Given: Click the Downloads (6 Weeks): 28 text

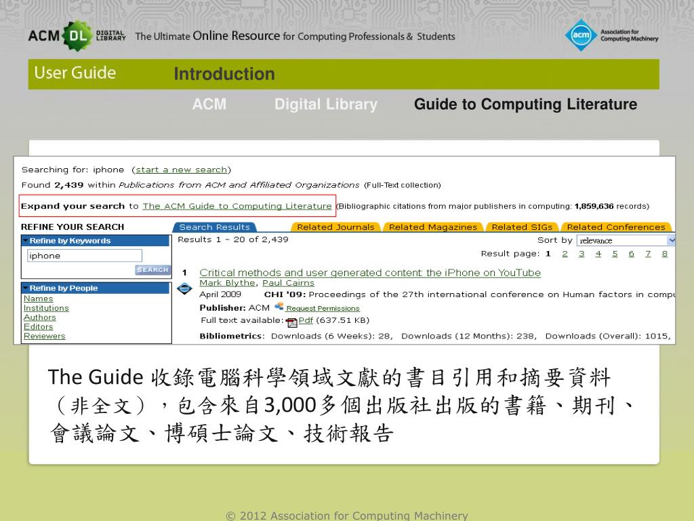Looking at the screenshot, I should point(331,336).
